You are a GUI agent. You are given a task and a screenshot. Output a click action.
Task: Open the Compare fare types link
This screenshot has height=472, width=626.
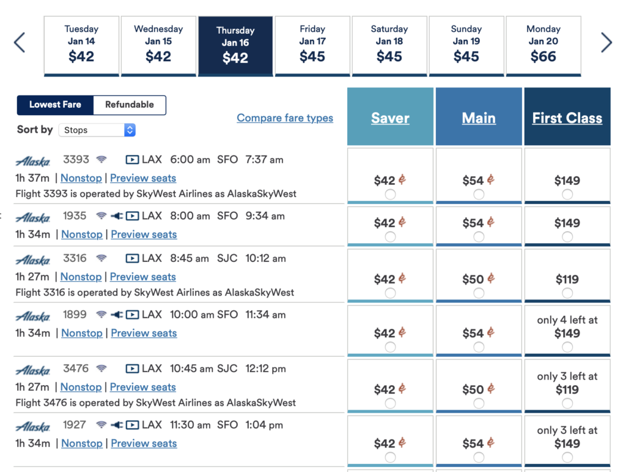click(x=285, y=118)
